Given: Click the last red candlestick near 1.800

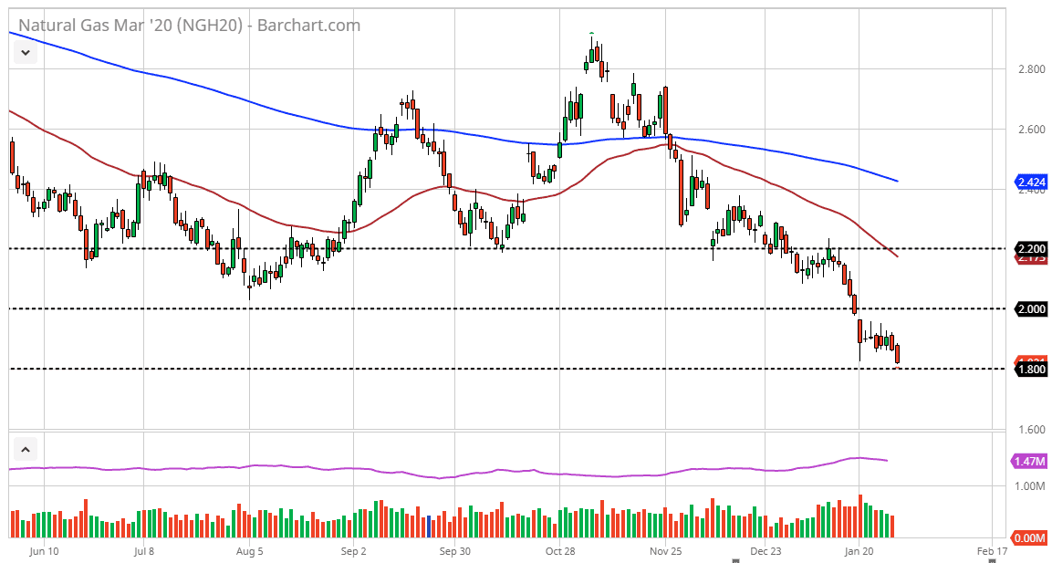Looking at the screenshot, I should (898, 354).
